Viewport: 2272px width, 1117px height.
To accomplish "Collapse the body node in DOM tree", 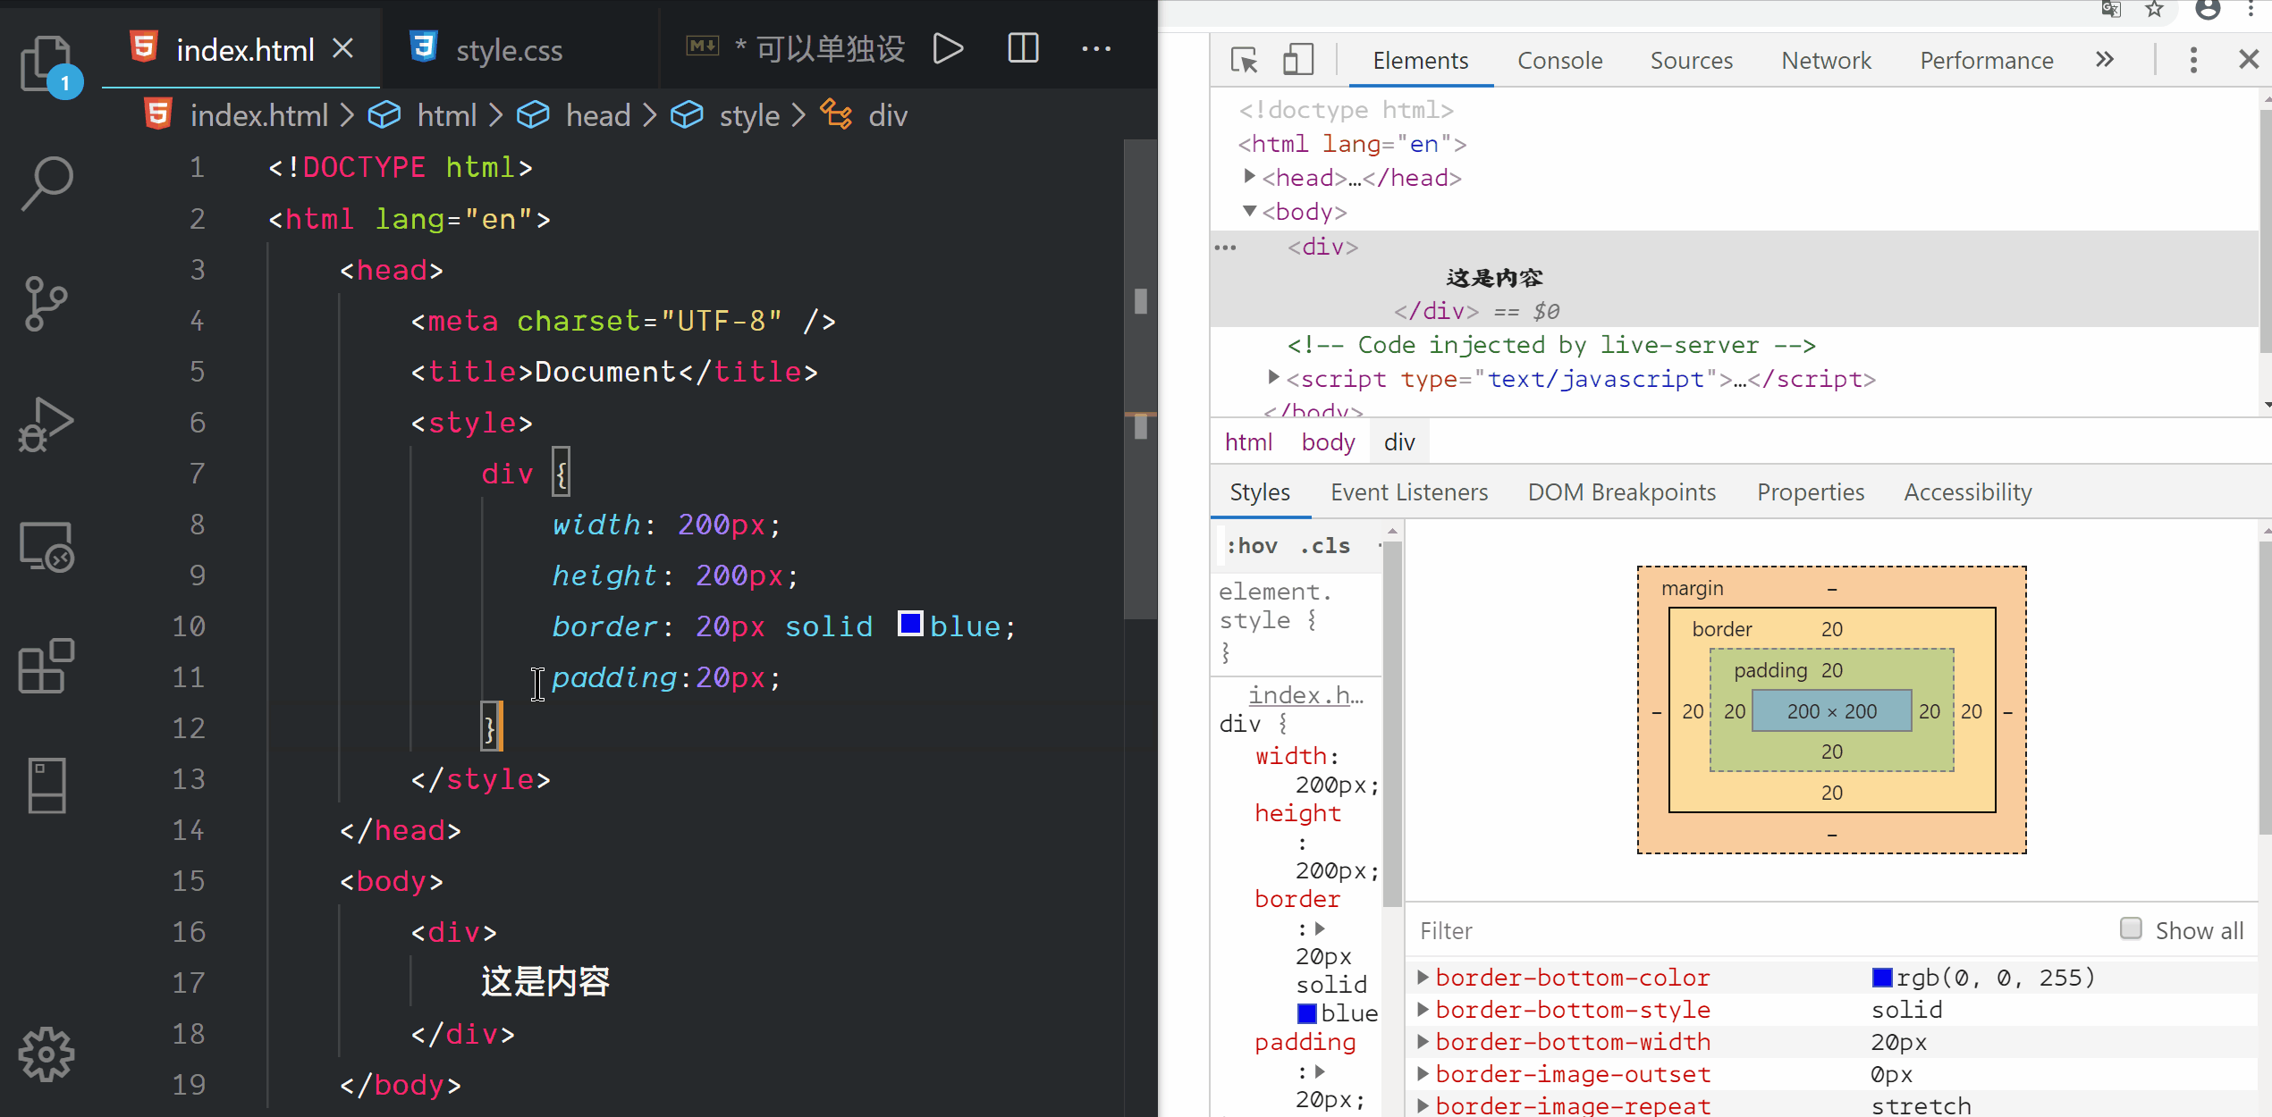I will pos(1250,211).
